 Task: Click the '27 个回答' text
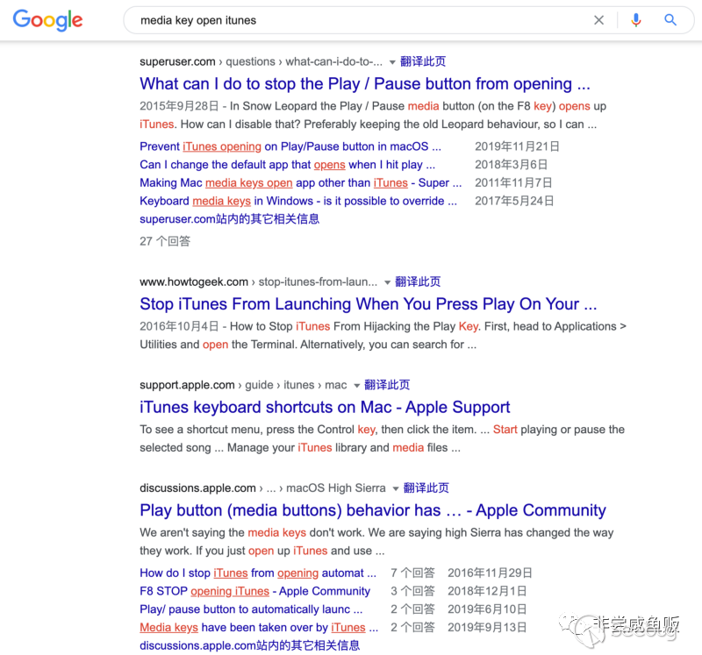pyautogui.click(x=165, y=241)
